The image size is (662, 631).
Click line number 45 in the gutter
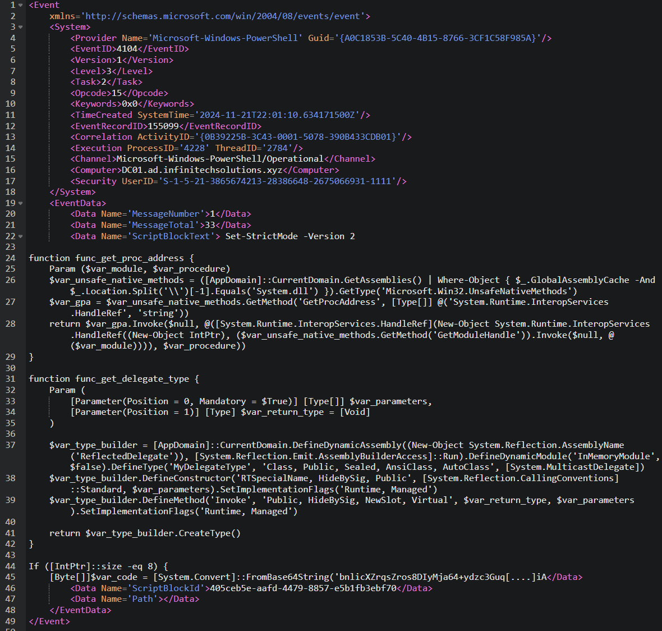(10, 577)
